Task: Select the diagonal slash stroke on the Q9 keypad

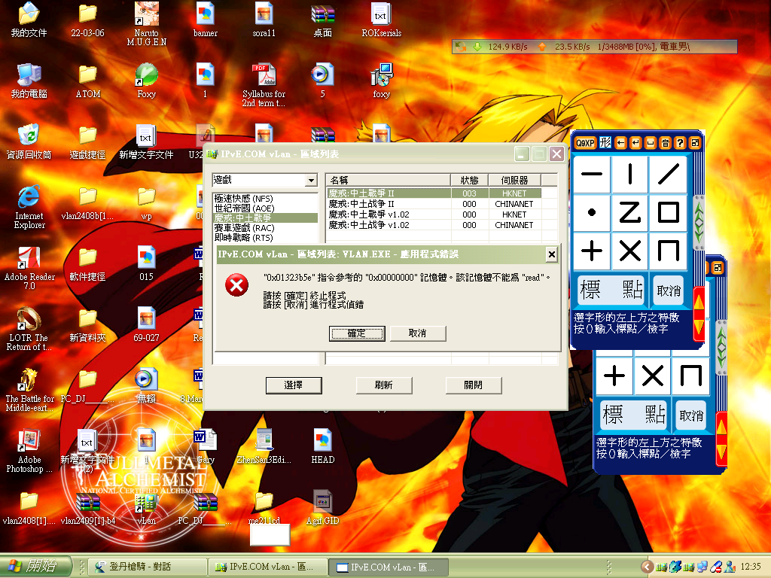Action: (x=669, y=174)
